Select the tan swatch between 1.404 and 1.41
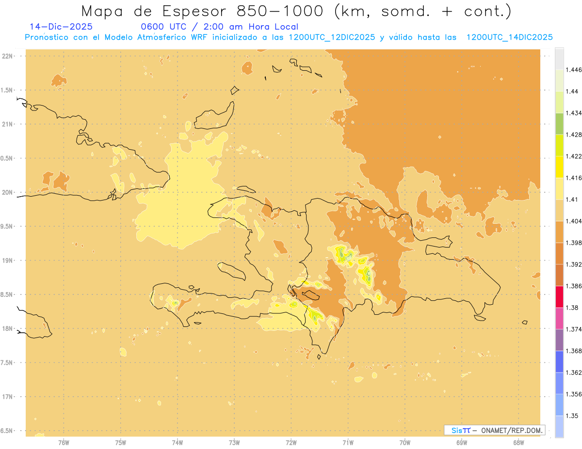 tap(559, 210)
